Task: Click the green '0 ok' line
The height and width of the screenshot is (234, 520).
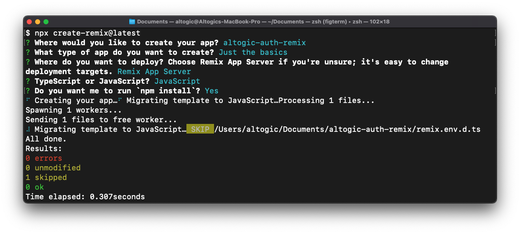Action: coord(35,187)
